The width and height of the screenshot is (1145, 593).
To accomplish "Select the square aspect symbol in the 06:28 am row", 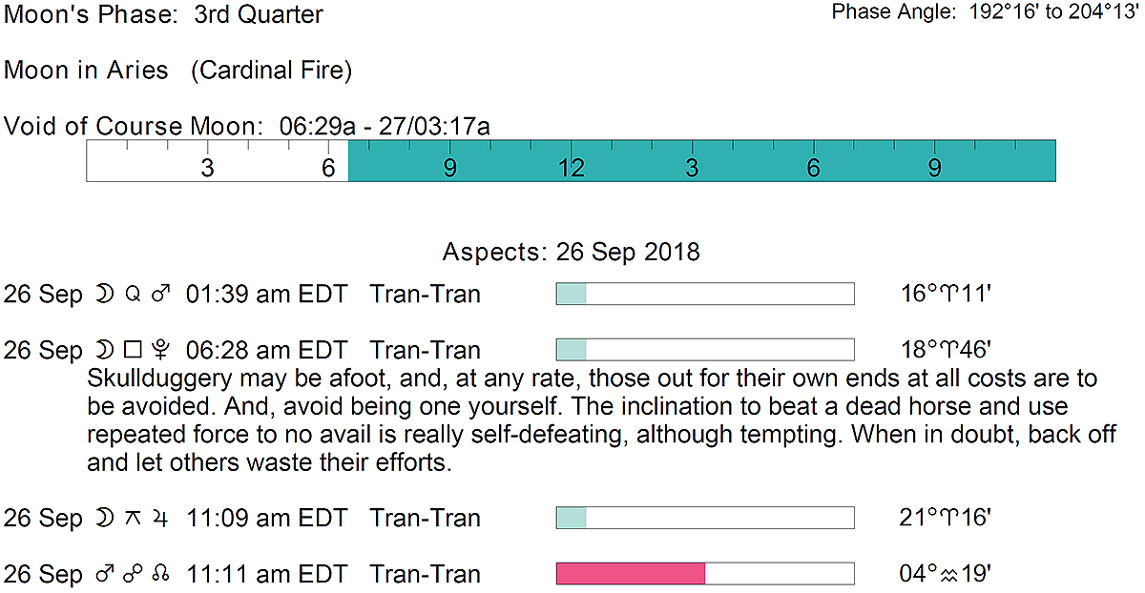I will coord(133,350).
